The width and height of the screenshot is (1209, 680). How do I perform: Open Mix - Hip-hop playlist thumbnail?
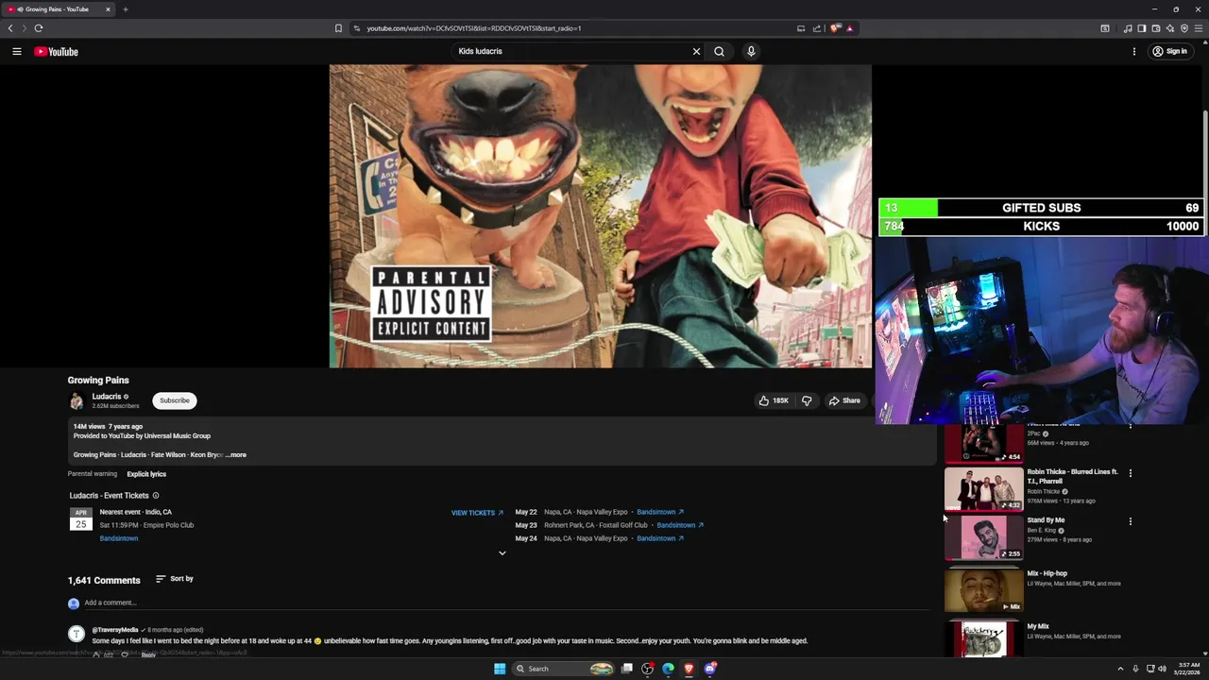click(983, 590)
